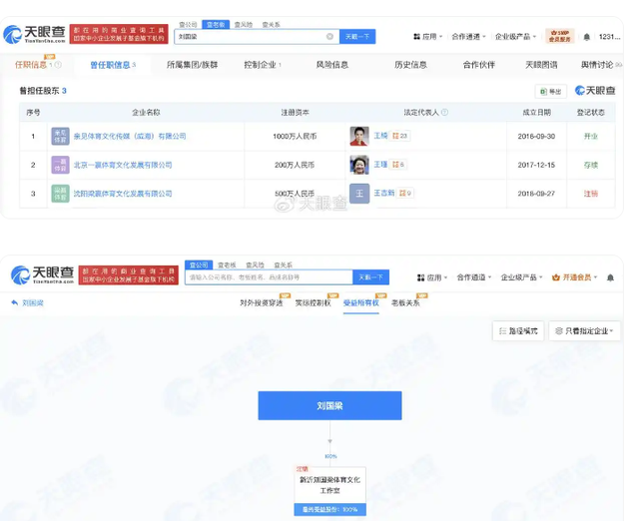The image size is (639, 521).
Task: Switch to 查风险 search tab in upper header
Action: tap(244, 25)
